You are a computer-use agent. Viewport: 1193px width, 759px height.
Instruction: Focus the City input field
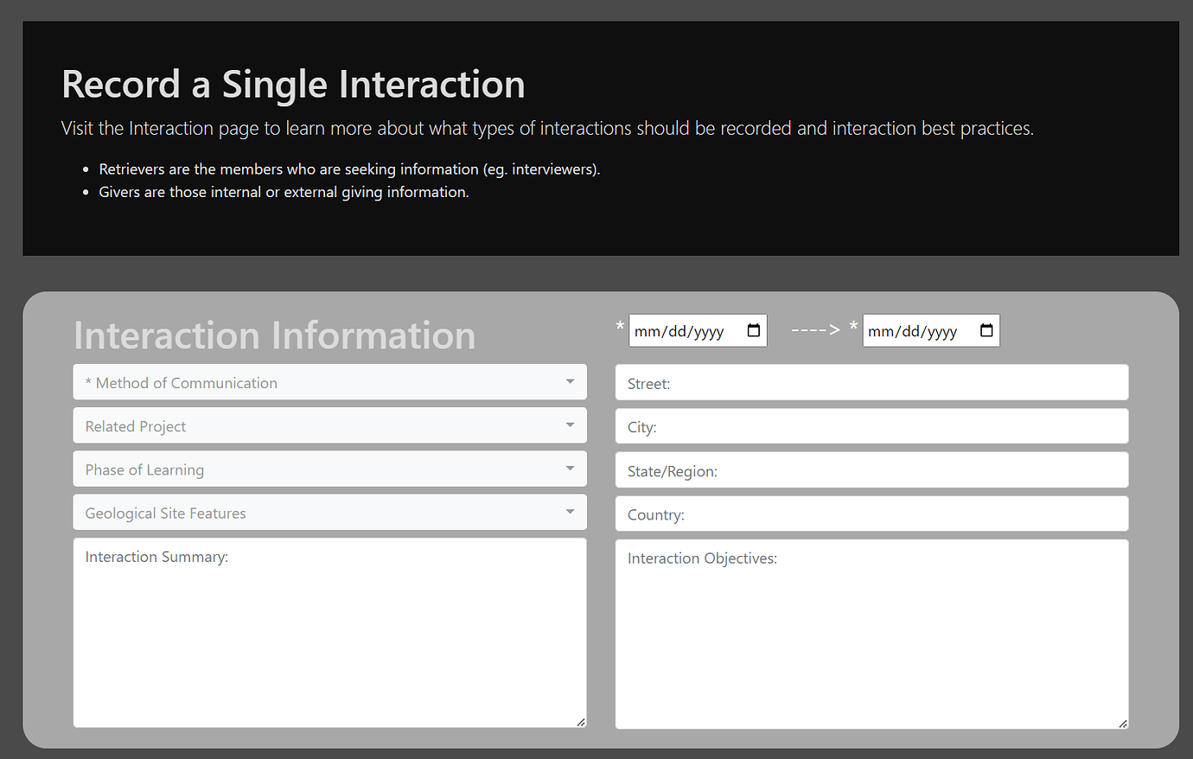click(x=871, y=426)
